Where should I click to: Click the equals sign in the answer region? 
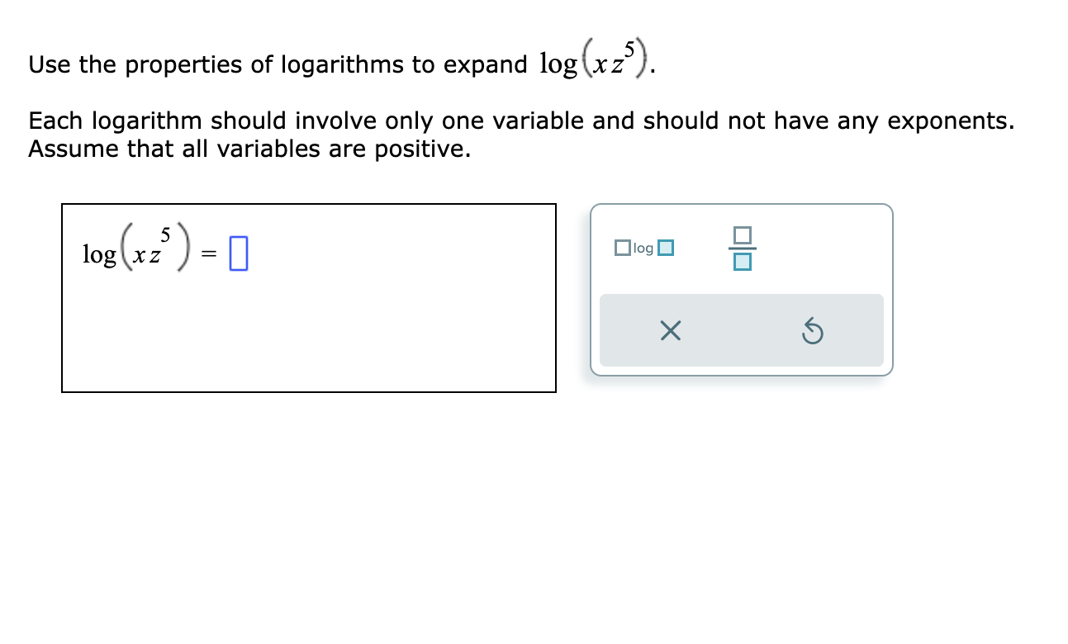[x=209, y=254]
